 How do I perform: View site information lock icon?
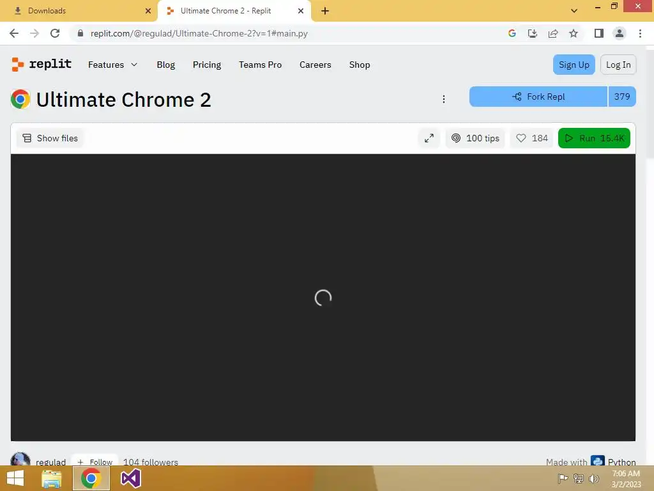coord(80,33)
